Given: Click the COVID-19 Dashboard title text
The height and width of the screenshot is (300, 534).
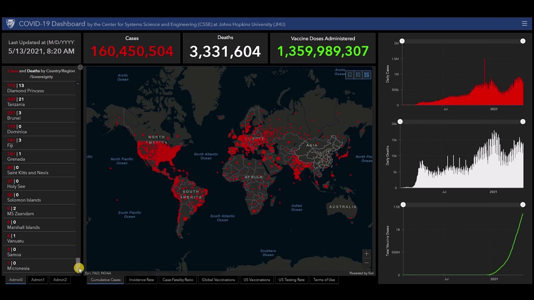Looking at the screenshot, I should point(52,24).
